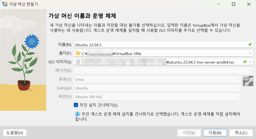Click the Subtype: label
Viewport: 256px width, 139px height.
64,88
